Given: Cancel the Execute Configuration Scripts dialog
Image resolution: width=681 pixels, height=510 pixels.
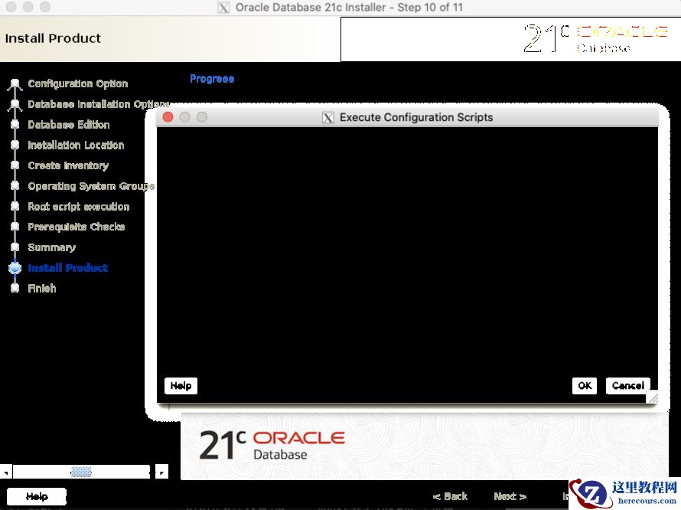Looking at the screenshot, I should coord(627,386).
